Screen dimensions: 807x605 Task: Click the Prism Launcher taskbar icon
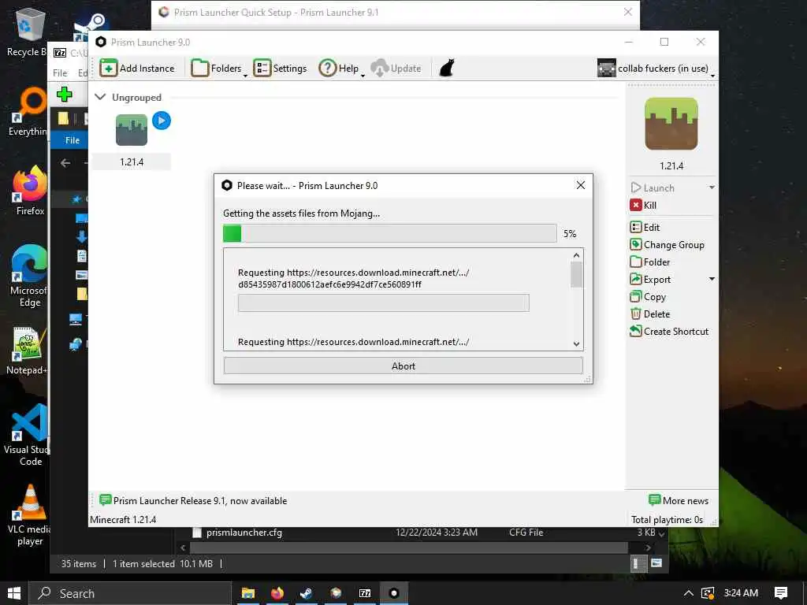coord(394,593)
